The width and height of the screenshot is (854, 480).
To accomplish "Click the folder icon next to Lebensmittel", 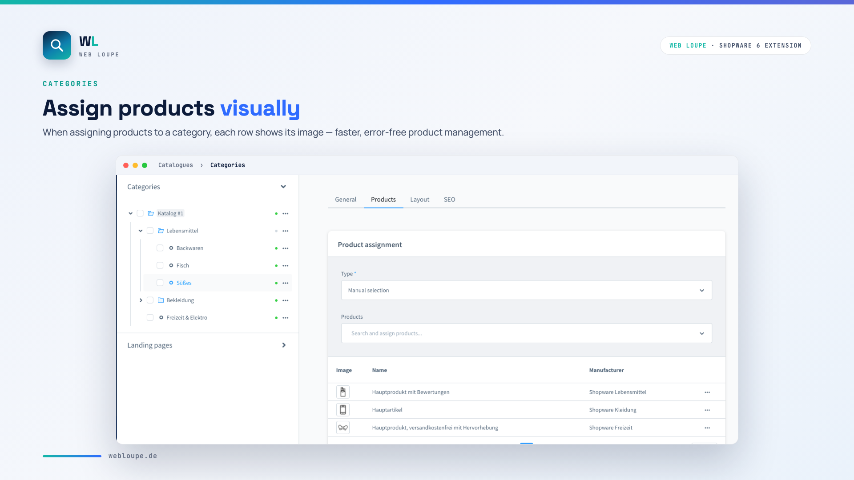I will click(161, 231).
